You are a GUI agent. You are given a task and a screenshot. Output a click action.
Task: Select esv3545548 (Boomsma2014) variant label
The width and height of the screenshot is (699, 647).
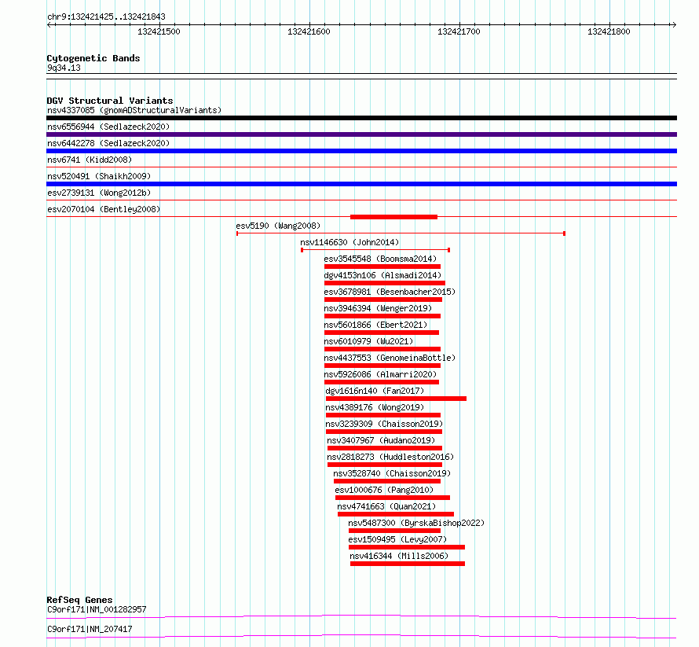click(x=380, y=259)
